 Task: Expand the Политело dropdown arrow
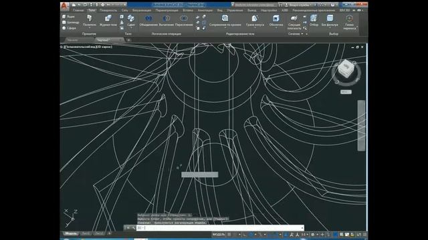(x=90, y=28)
